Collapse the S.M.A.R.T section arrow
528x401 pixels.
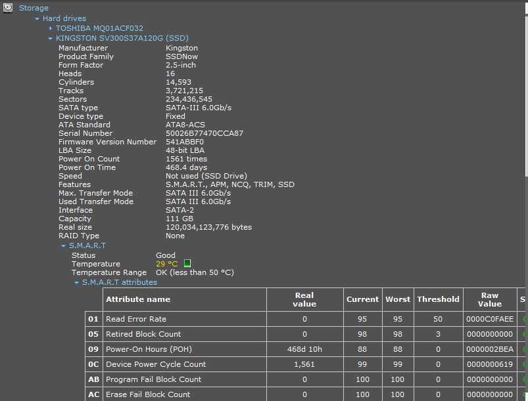click(63, 245)
